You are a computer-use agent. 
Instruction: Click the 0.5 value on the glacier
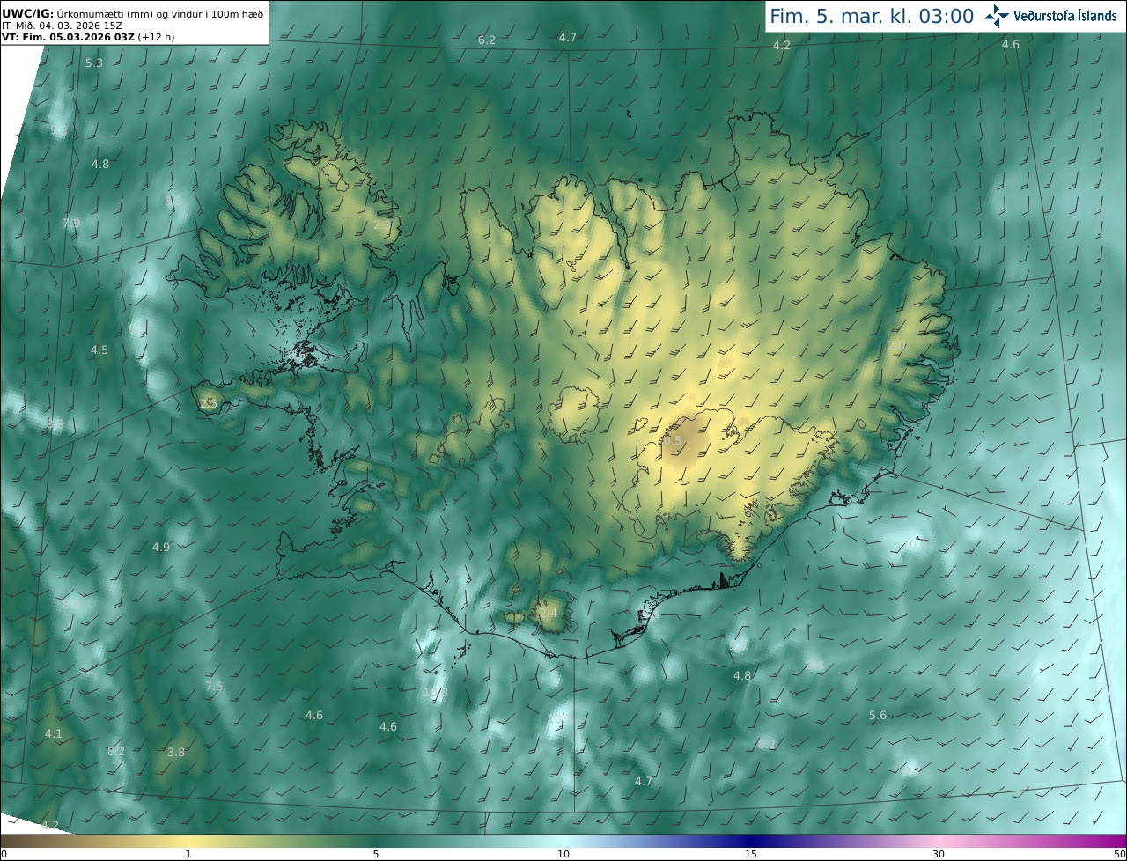click(x=673, y=441)
